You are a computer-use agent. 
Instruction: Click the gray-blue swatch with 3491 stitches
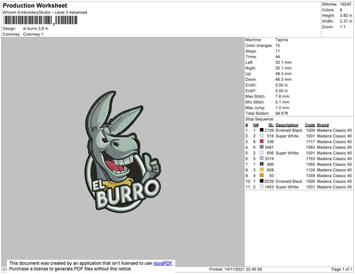coord(262,147)
